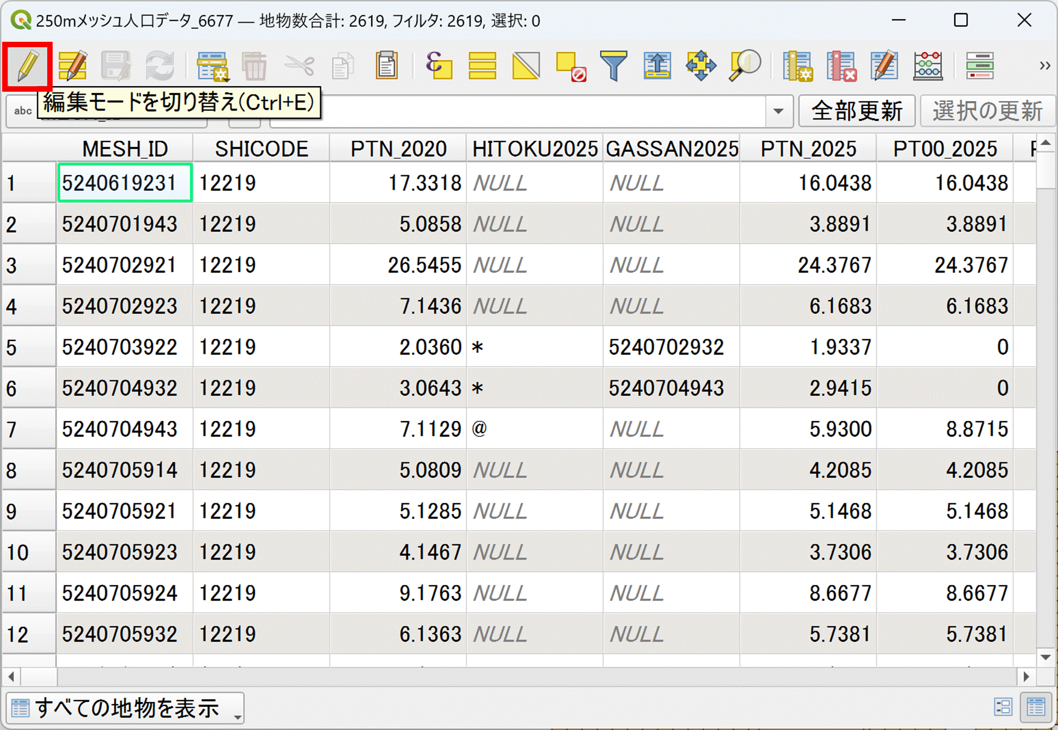Invert selection icon
The width and height of the screenshot is (1058, 730).
coord(526,66)
